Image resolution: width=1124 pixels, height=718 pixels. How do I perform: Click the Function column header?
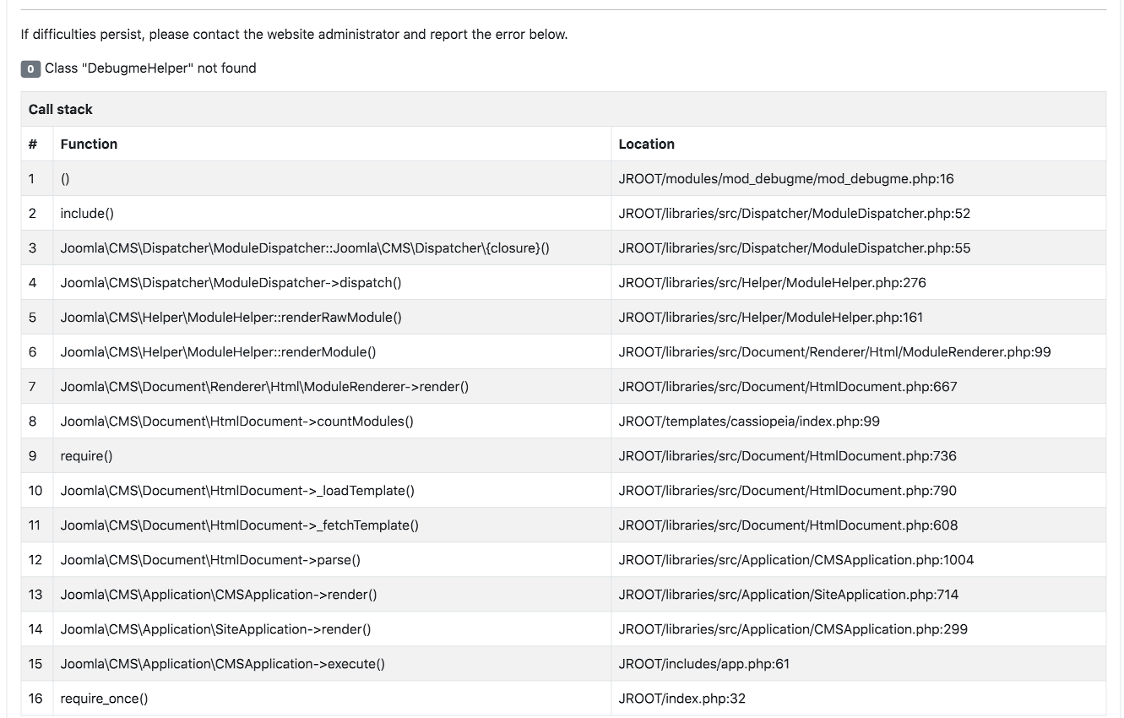89,144
